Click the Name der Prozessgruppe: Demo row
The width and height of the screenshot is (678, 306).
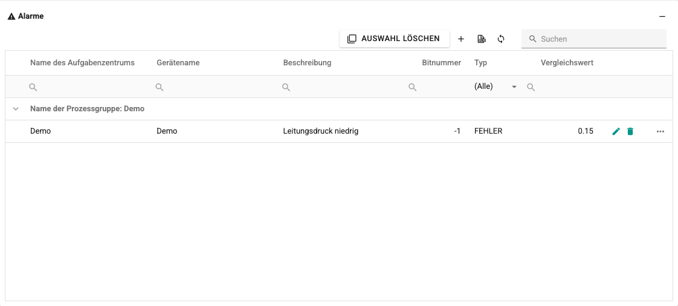point(339,109)
